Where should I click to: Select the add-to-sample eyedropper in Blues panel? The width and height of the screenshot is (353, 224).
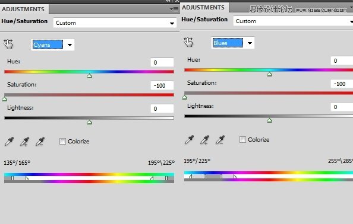click(204, 140)
